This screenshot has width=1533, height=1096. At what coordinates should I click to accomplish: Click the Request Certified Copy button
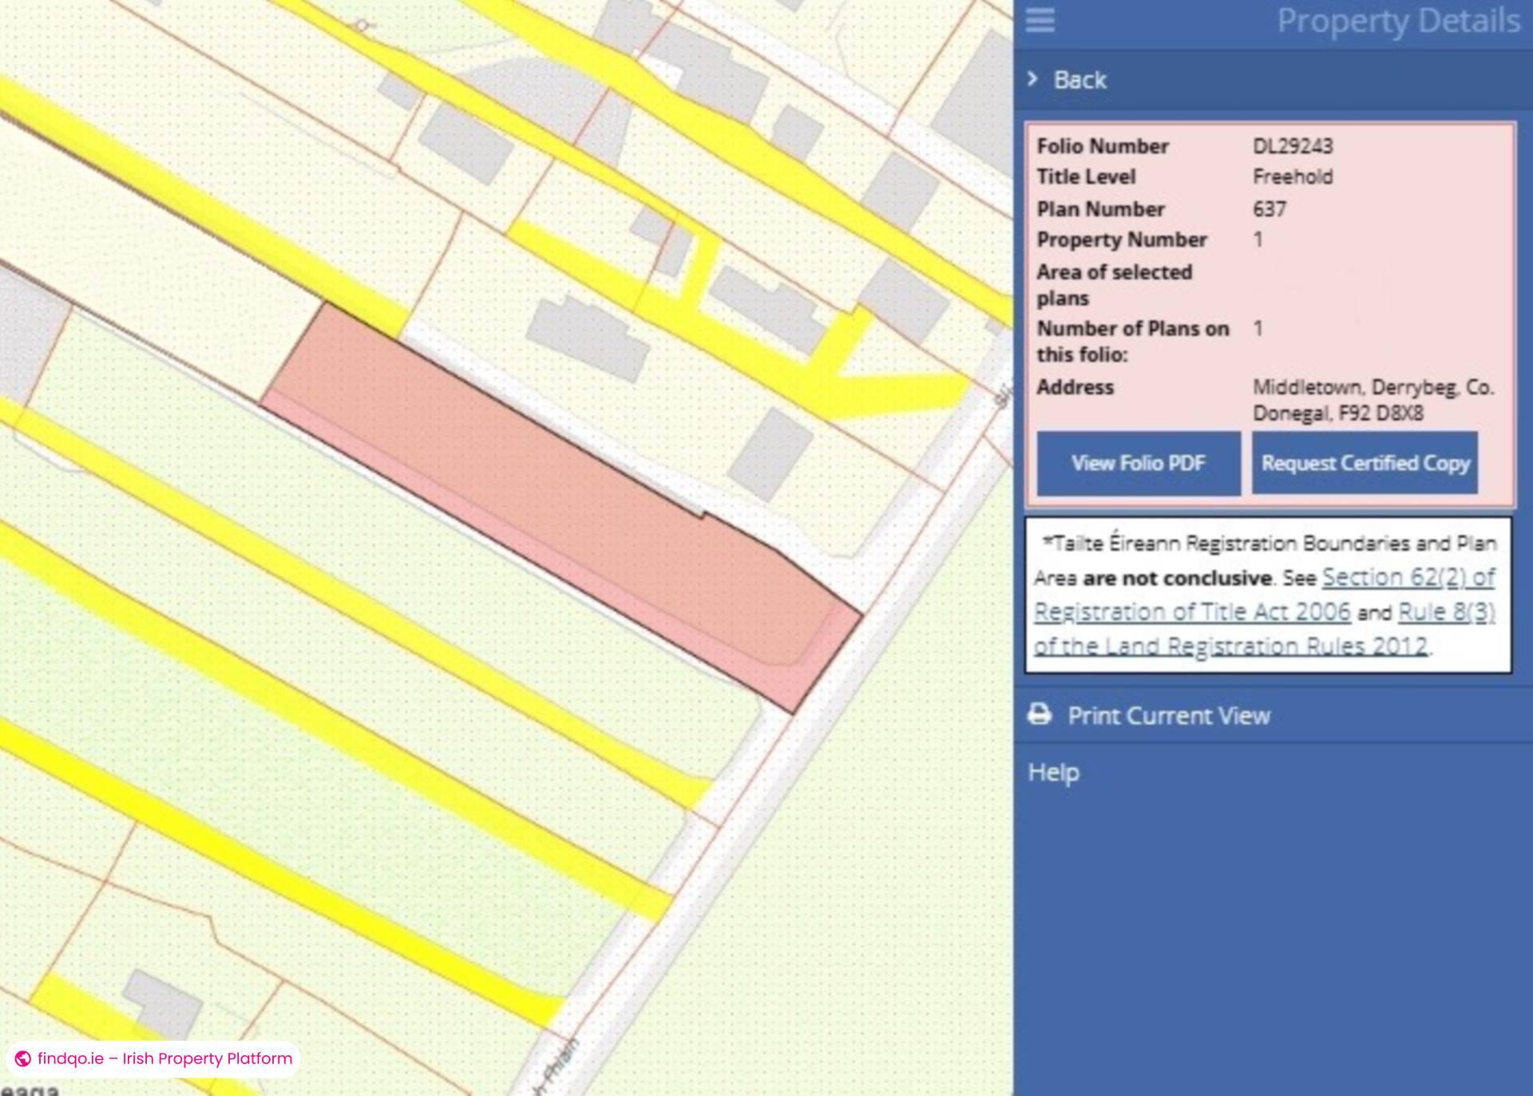tap(1365, 463)
